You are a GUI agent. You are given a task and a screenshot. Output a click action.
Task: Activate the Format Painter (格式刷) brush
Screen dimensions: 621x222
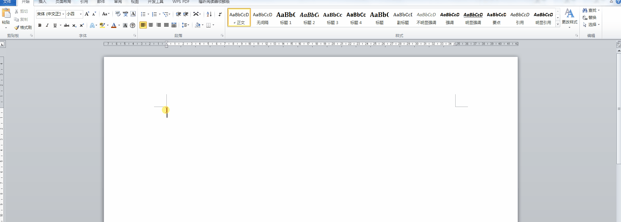(x=23, y=28)
